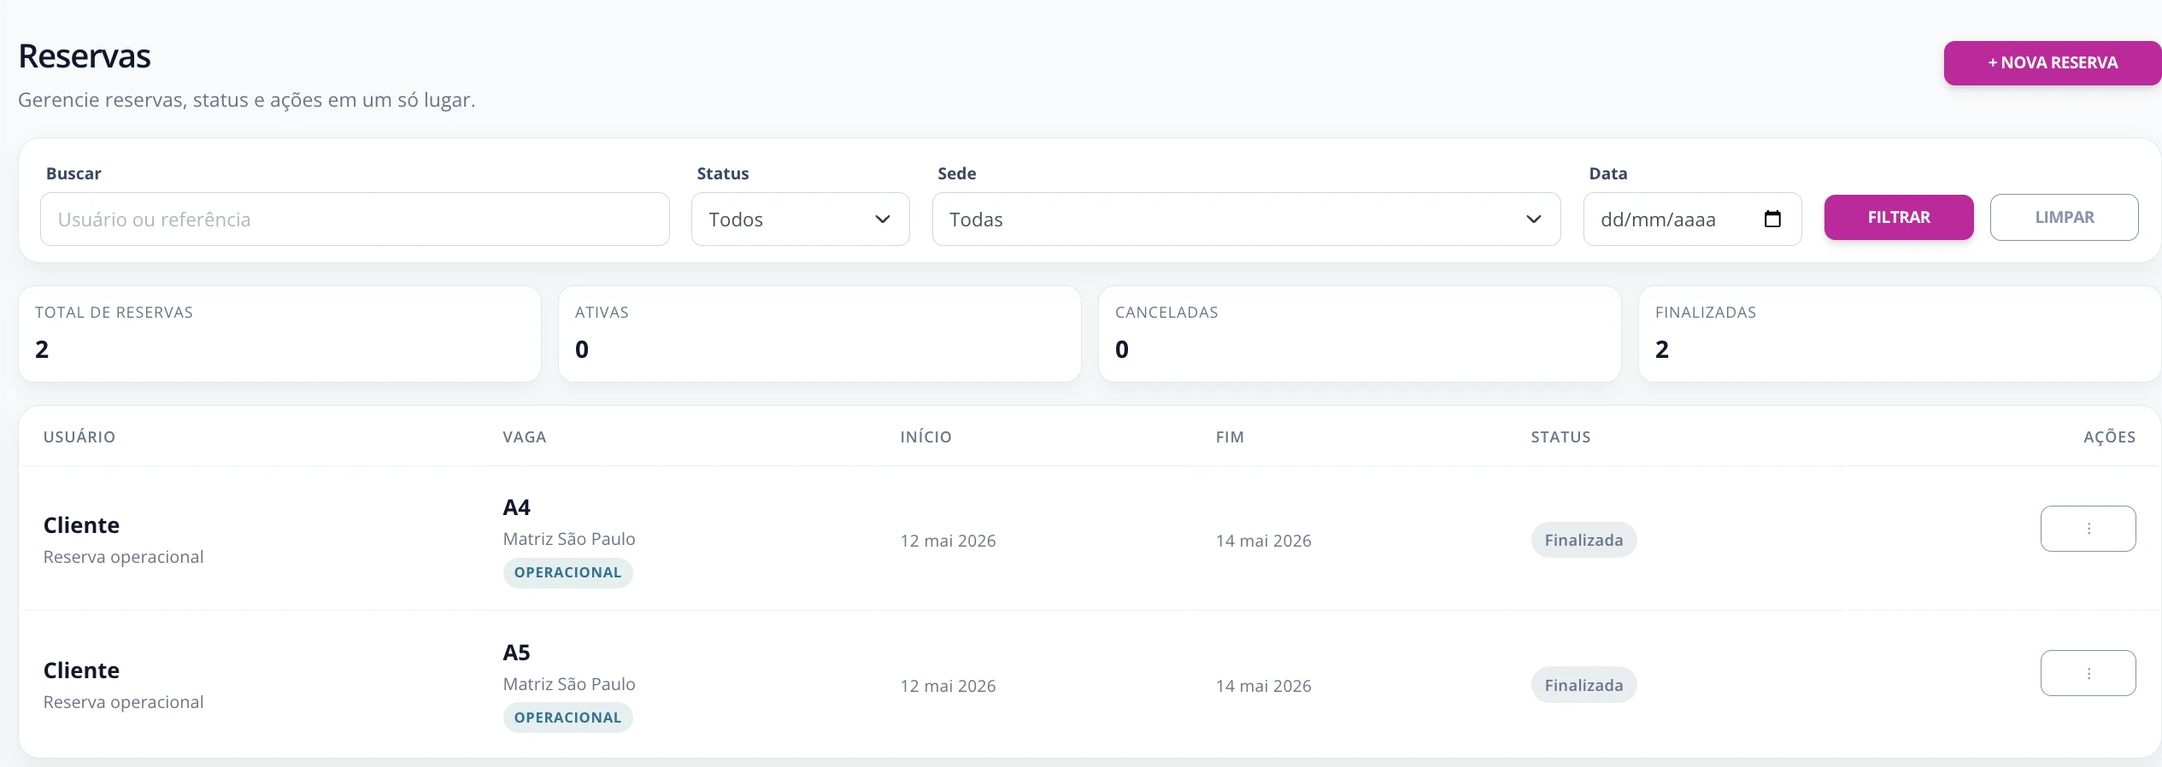Viewport: 2162px width, 767px height.
Task: Open the calendar picker icon in Data
Action: [1772, 220]
